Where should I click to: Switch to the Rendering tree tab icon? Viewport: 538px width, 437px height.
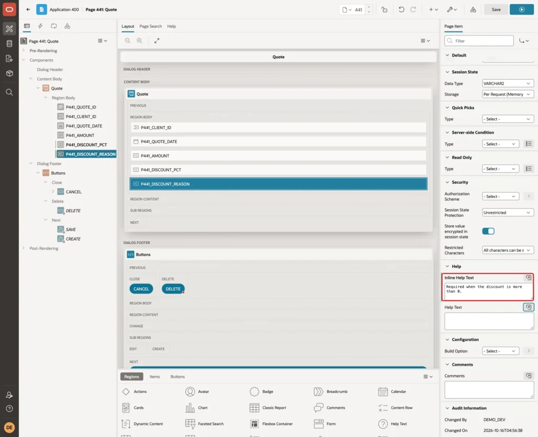pos(27,26)
